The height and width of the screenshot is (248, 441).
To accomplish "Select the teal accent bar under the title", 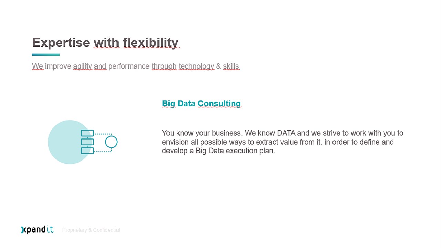I will click(46, 54).
